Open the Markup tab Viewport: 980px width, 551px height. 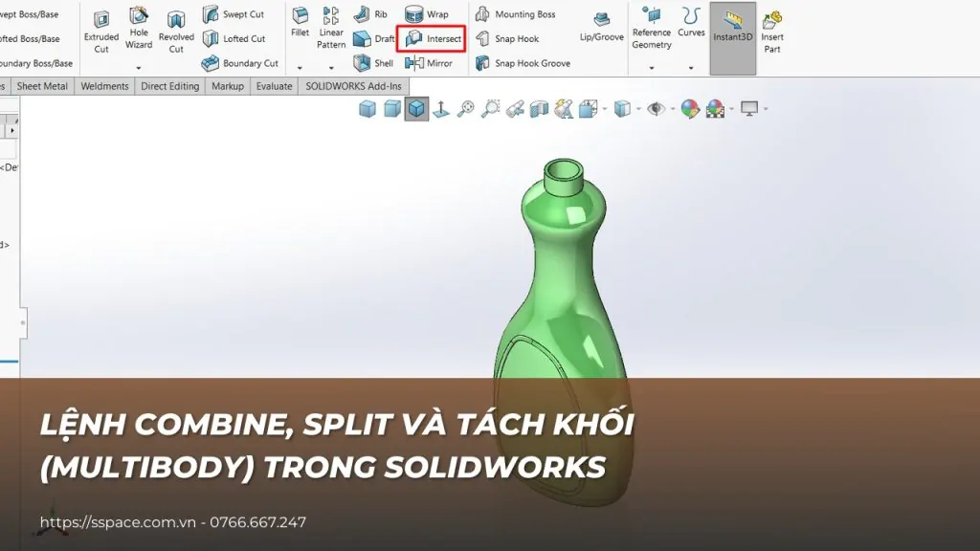point(228,86)
